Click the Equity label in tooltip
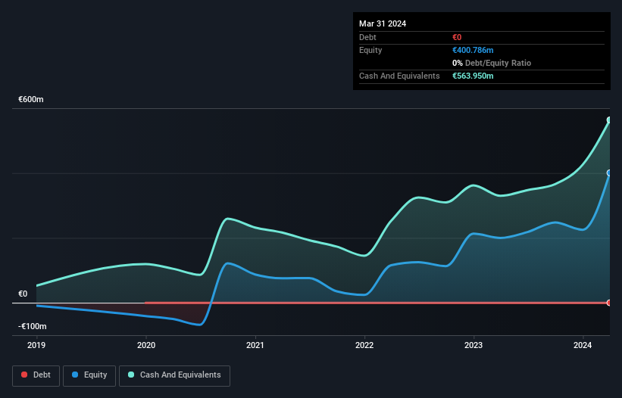 tap(370, 50)
